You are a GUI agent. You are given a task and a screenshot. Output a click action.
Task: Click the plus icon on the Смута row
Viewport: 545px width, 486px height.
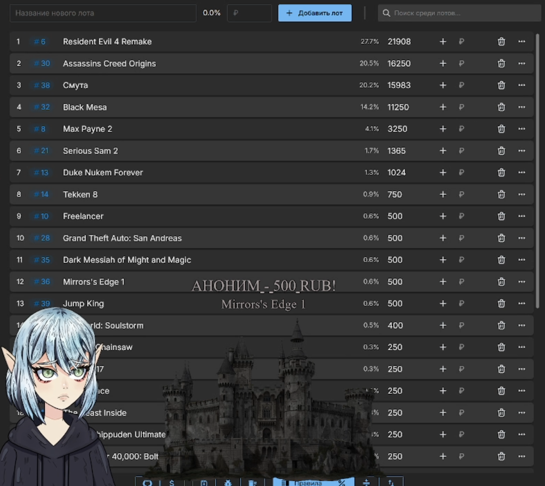(443, 85)
